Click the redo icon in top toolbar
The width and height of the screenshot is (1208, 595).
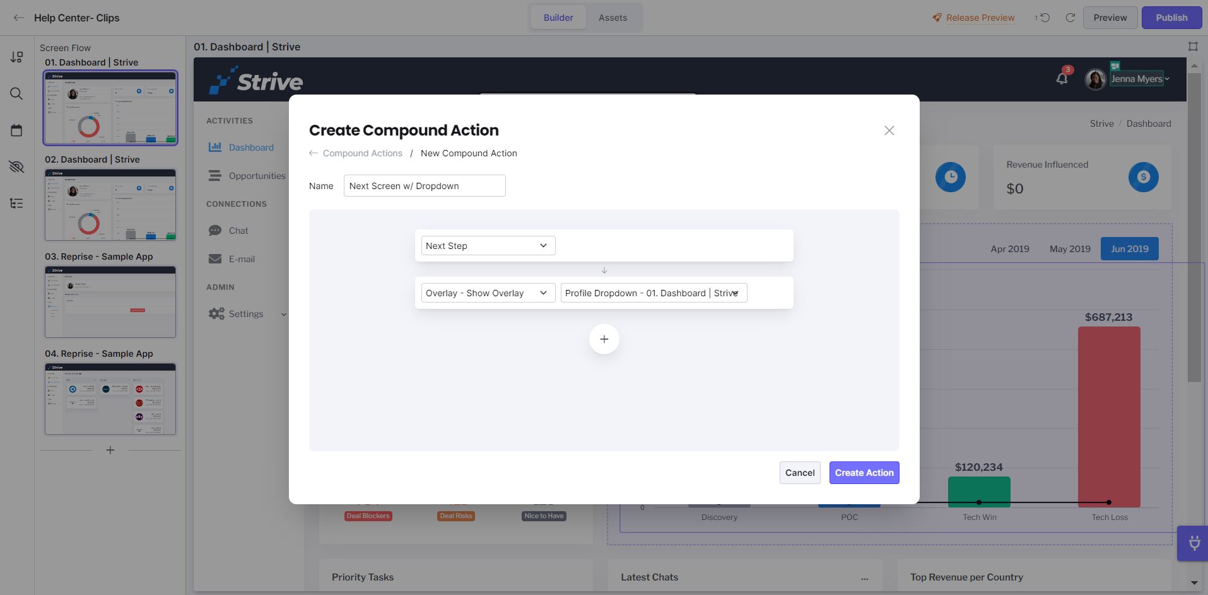1070,18
